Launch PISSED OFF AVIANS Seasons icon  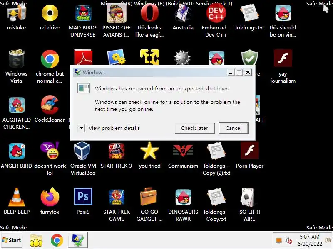(117, 13)
